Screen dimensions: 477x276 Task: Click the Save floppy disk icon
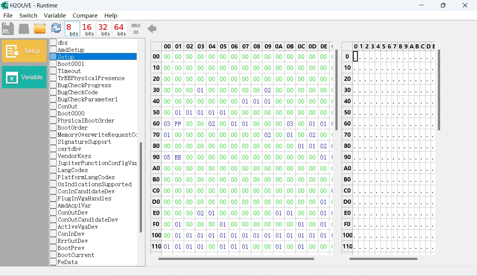8,29
